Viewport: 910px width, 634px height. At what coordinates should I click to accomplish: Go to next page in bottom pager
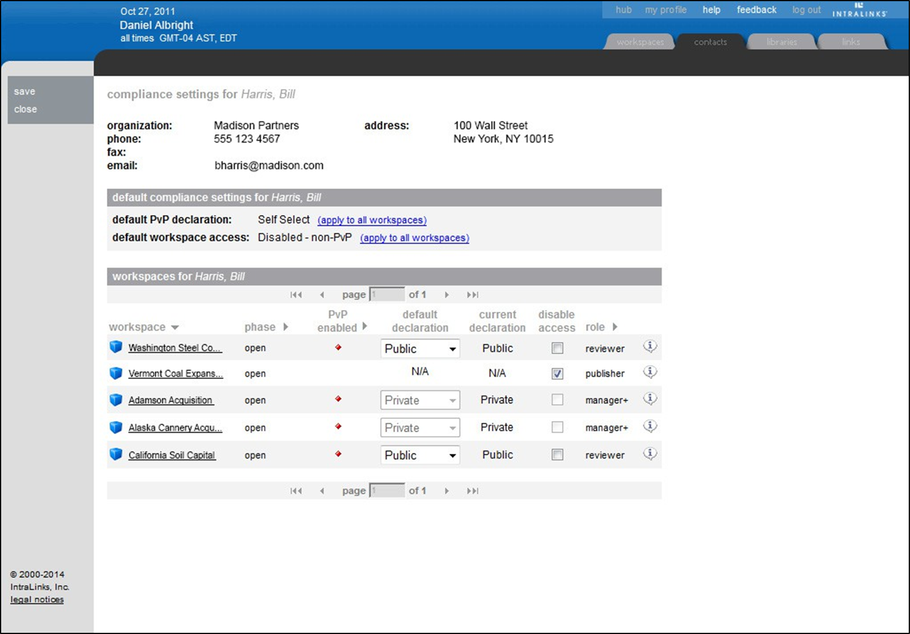point(446,491)
